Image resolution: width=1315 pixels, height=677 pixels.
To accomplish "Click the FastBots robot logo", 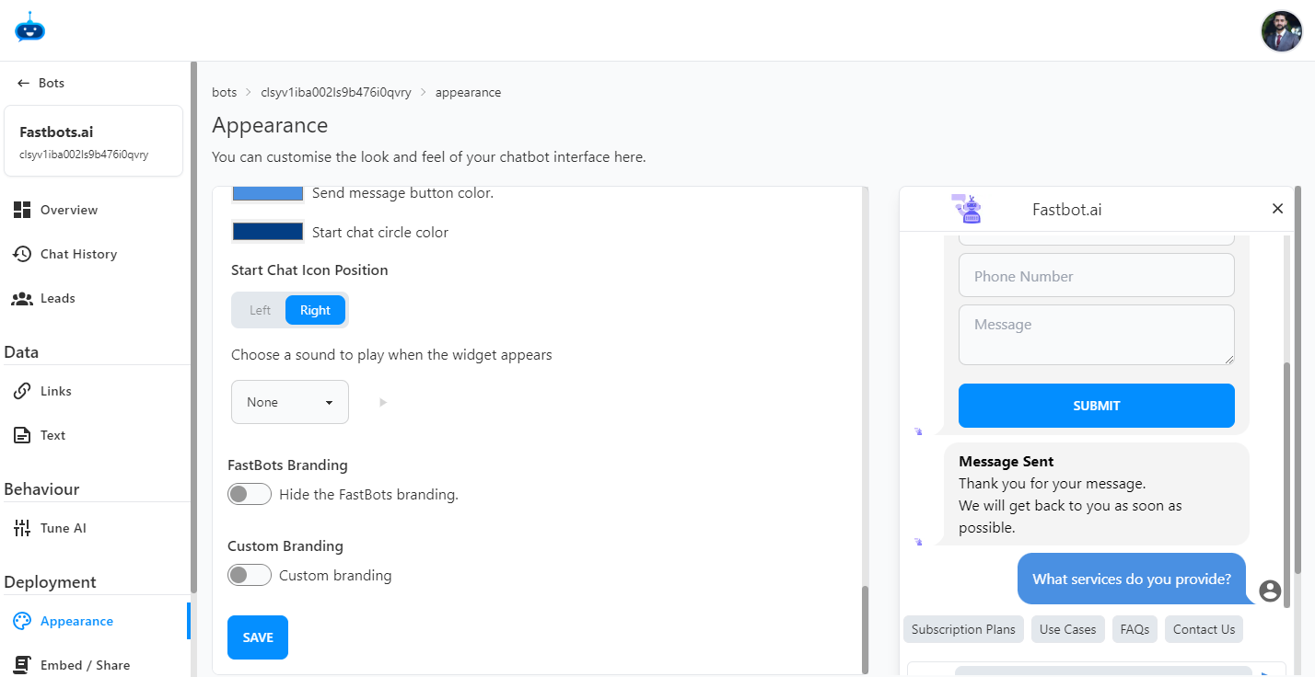I will (29, 29).
